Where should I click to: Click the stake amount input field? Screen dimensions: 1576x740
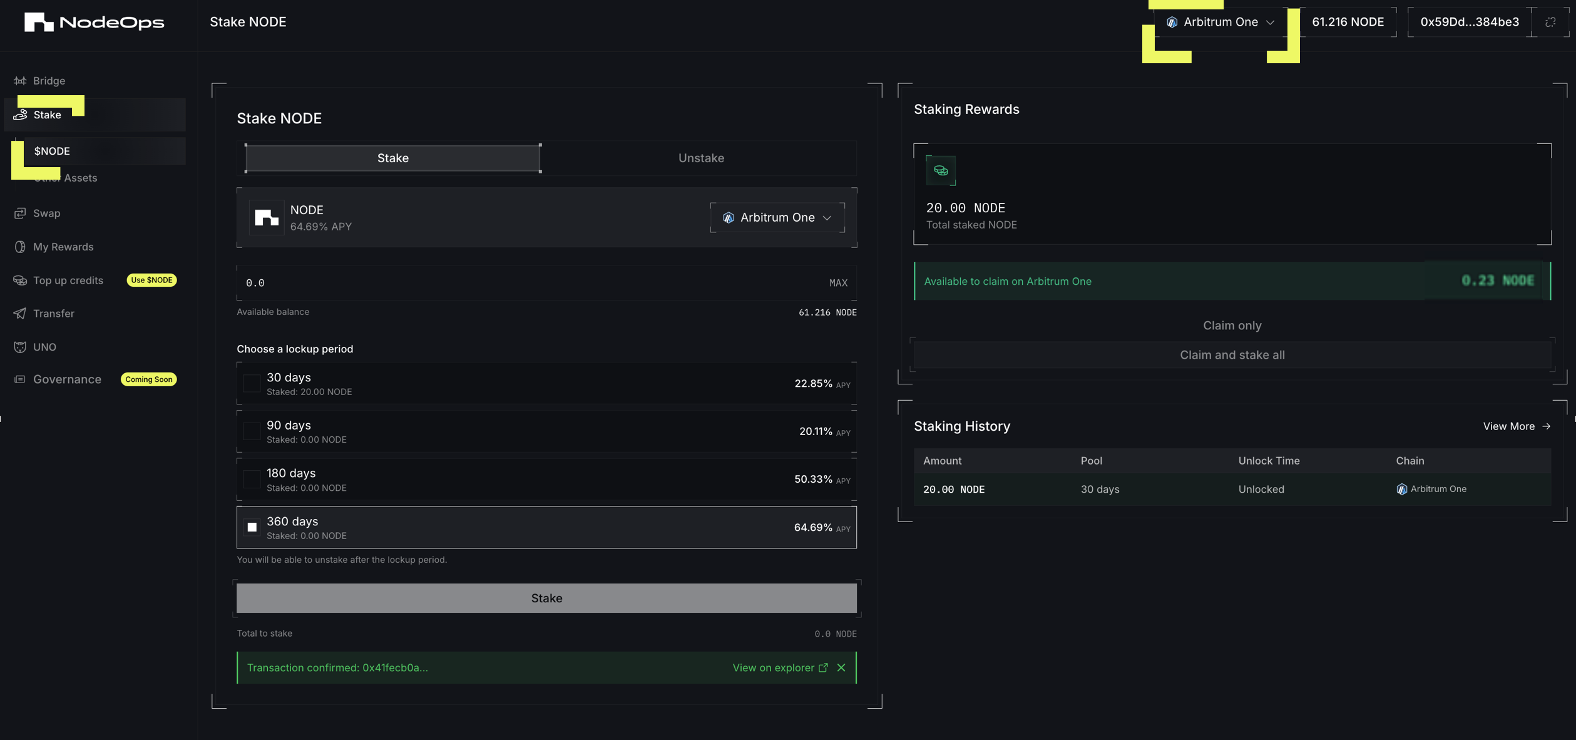pos(438,282)
